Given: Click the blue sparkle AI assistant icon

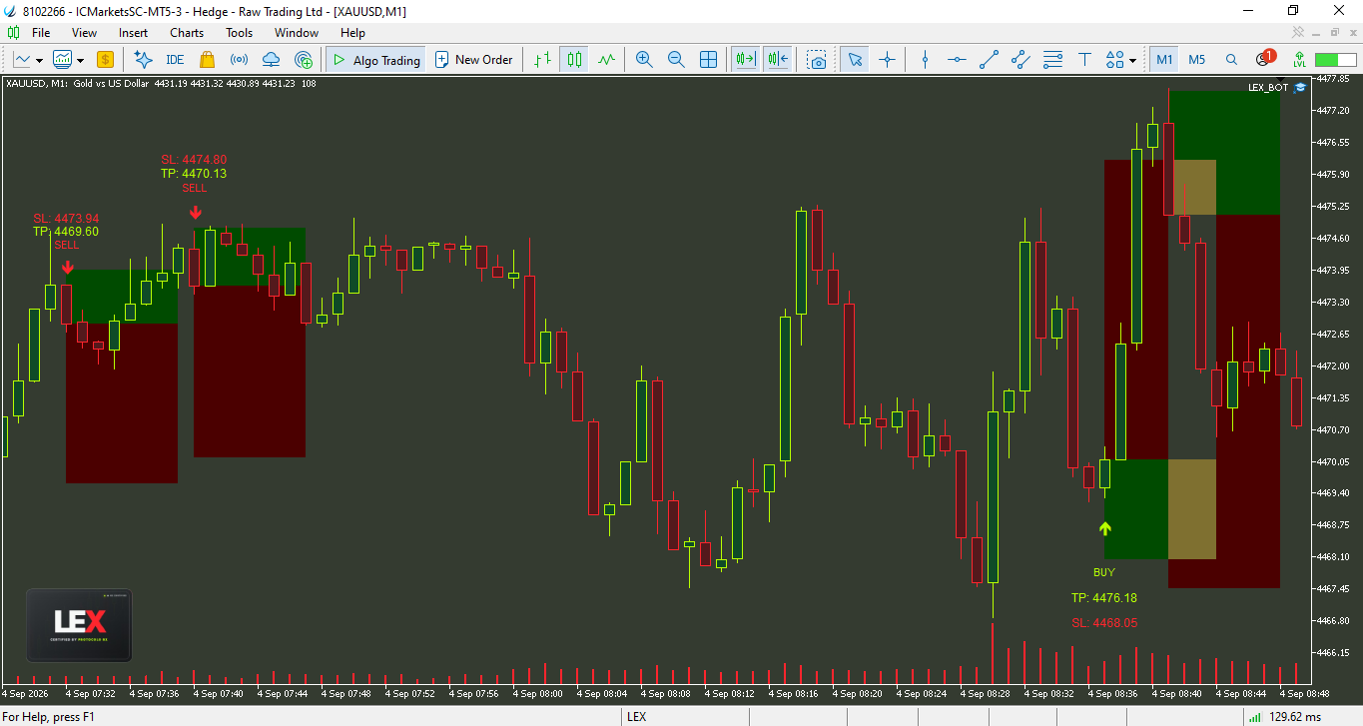Looking at the screenshot, I should coord(143,60).
